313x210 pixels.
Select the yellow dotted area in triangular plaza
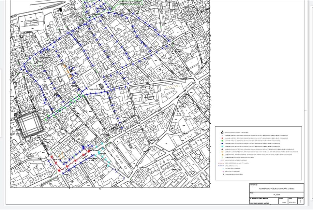click(x=172, y=87)
